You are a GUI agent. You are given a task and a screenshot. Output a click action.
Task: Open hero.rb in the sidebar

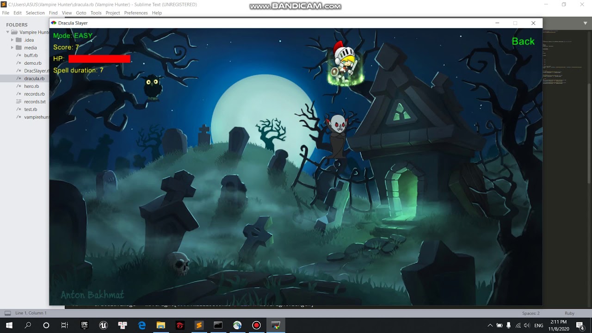point(31,86)
